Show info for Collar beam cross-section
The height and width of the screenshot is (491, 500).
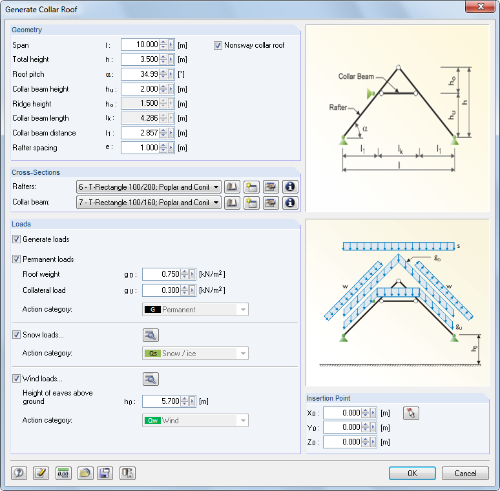click(290, 203)
